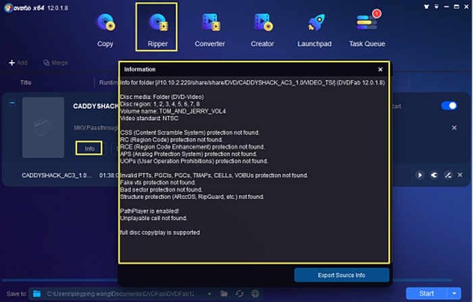The width and height of the screenshot is (473, 302).
Task: Click the globe icon in bottom bar
Action: click(255, 293)
